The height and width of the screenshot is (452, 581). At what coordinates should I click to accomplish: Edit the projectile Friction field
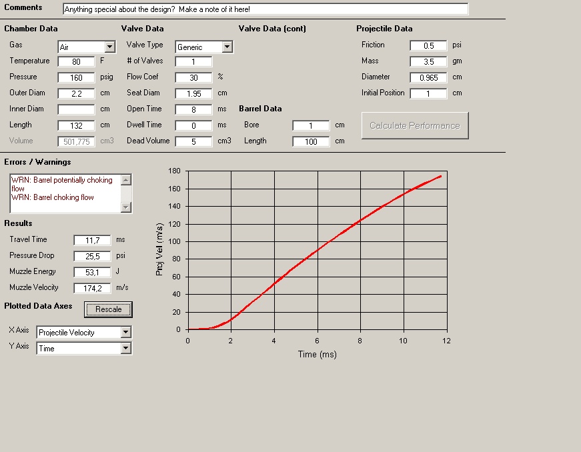click(428, 45)
